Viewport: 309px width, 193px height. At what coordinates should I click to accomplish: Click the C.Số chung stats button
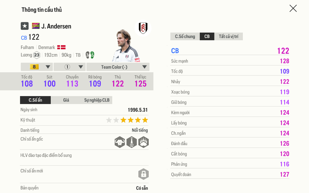[x=185, y=36]
